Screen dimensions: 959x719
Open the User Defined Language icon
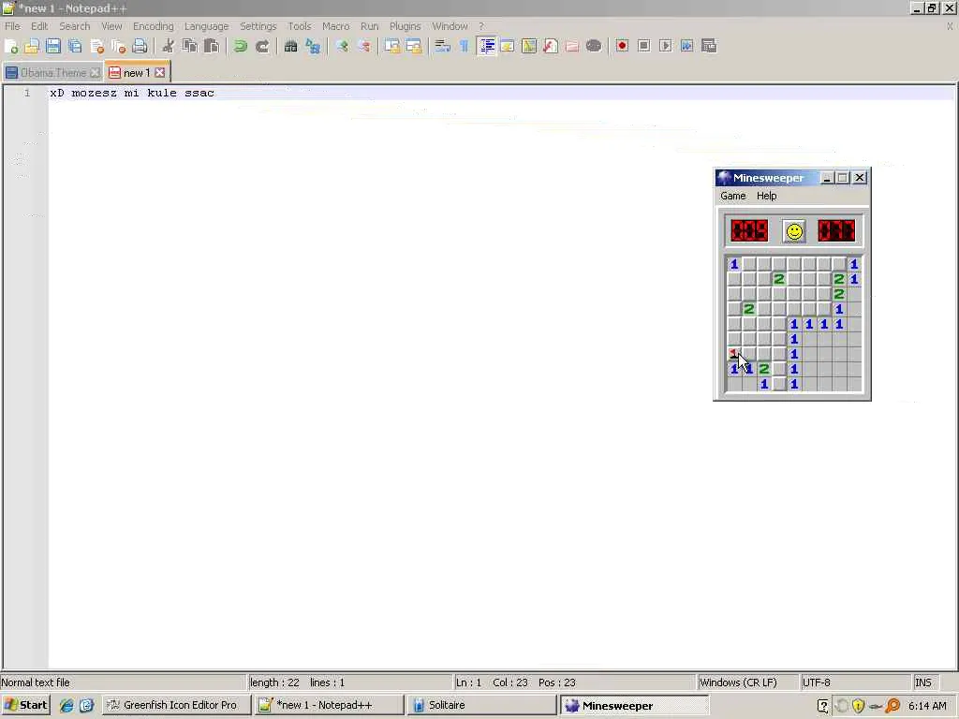click(508, 46)
